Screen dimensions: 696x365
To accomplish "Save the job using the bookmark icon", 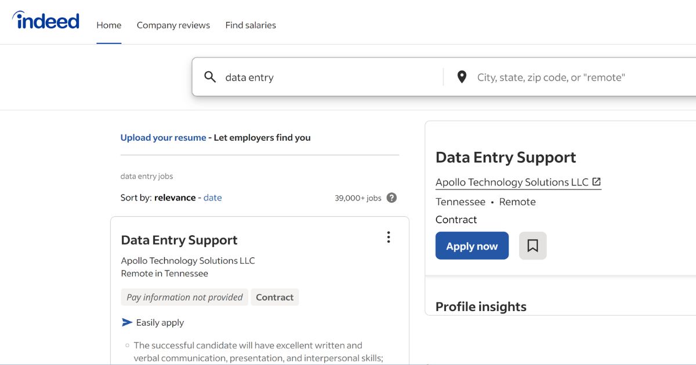I will (532, 246).
